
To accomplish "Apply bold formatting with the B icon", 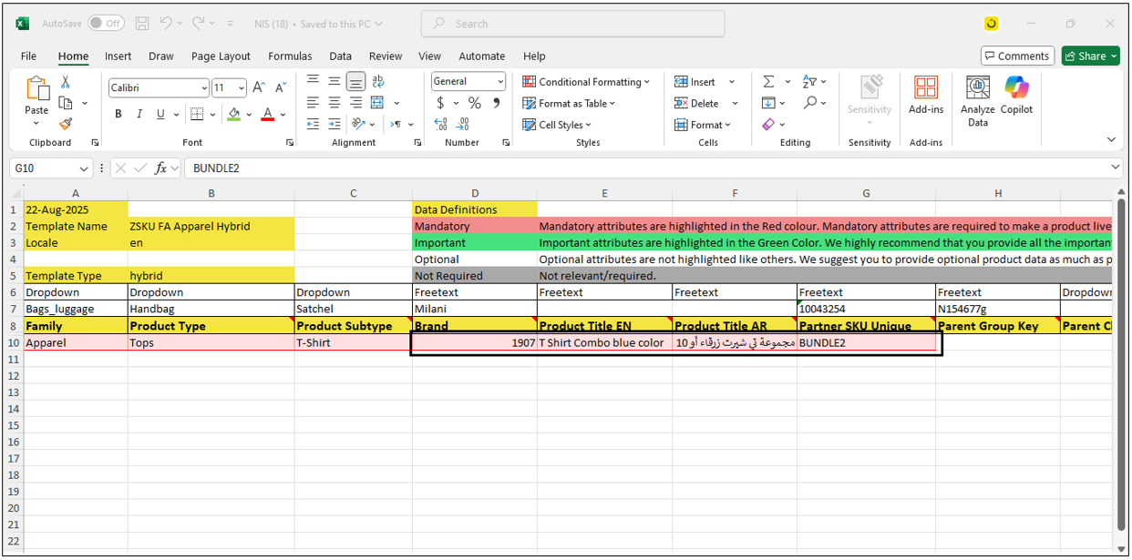I will pos(118,114).
